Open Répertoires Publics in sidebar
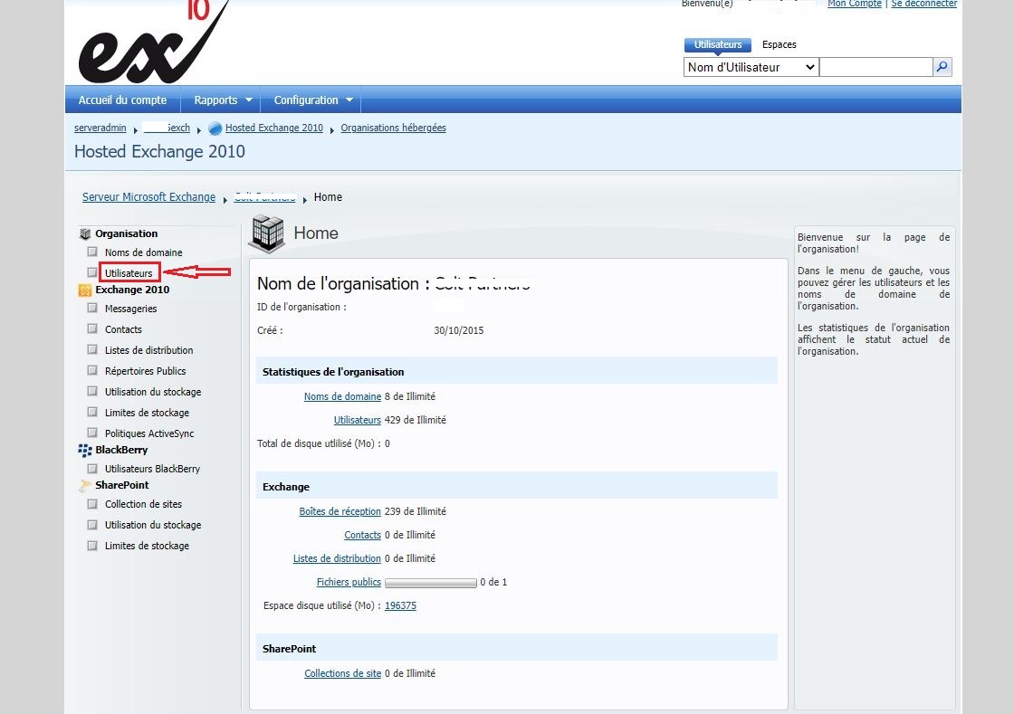The image size is (1014, 714). pos(146,371)
